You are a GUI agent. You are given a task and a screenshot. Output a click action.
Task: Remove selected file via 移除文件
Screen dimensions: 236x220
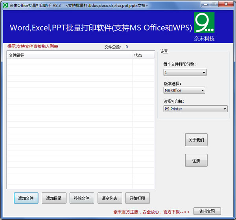82,198
